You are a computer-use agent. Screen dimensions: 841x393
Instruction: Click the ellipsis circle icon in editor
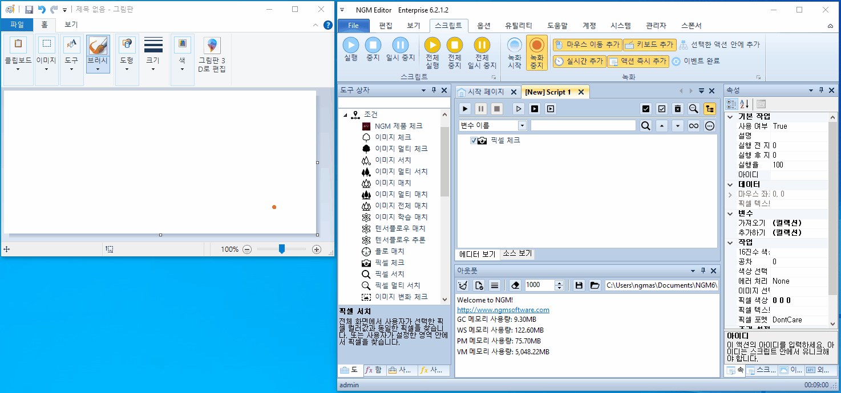710,126
